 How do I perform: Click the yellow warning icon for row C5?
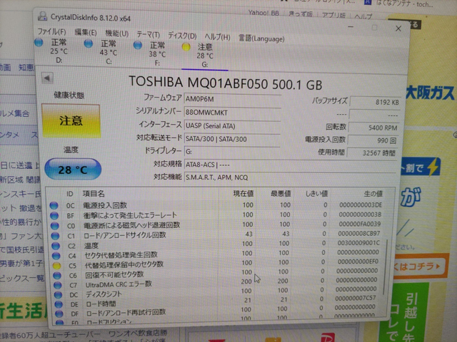[x=57, y=266]
